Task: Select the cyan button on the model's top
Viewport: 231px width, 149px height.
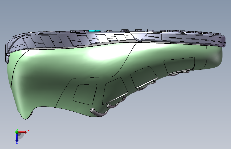Action: [x=95, y=31]
